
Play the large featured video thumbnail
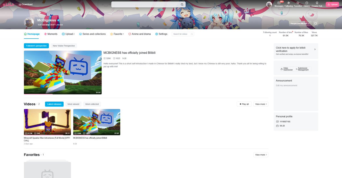coord(63,72)
